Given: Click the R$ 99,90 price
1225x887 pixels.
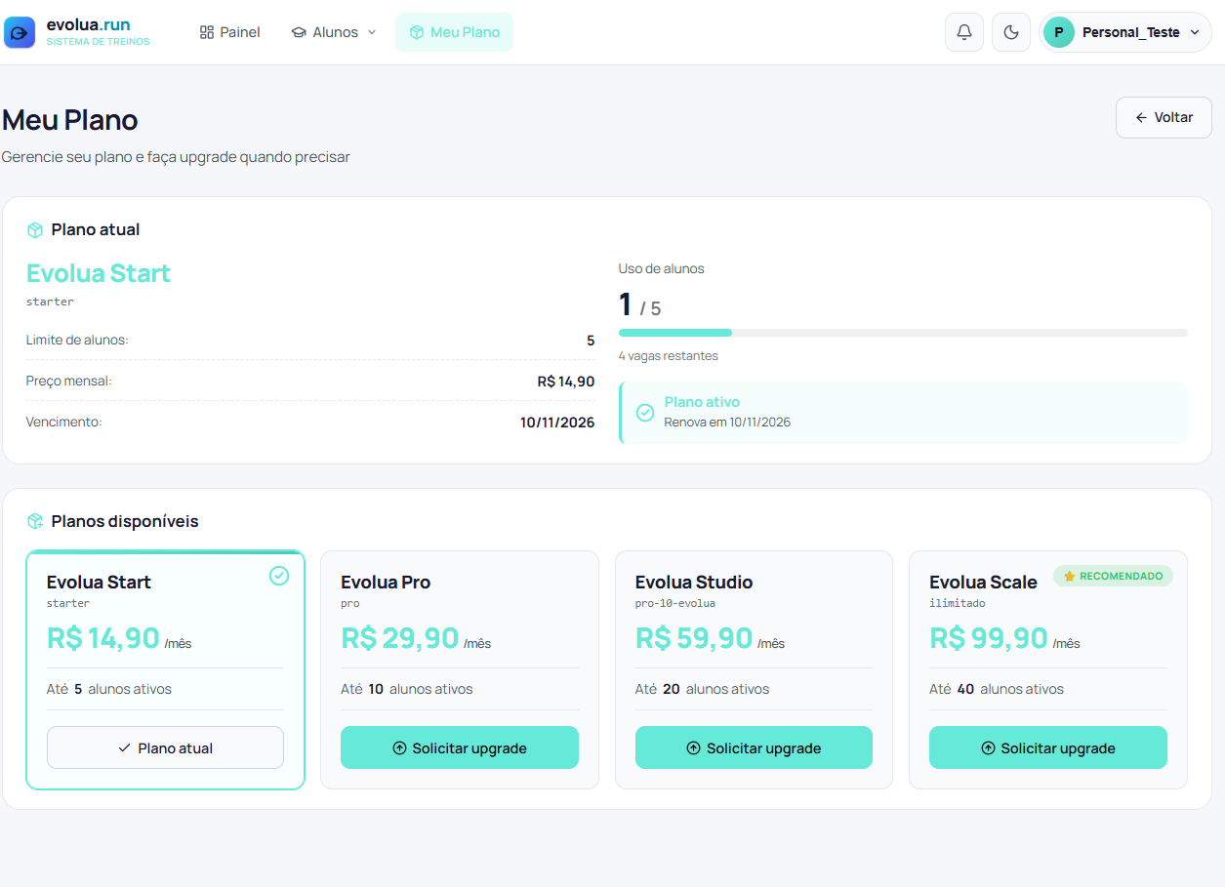Looking at the screenshot, I should click(x=989, y=638).
